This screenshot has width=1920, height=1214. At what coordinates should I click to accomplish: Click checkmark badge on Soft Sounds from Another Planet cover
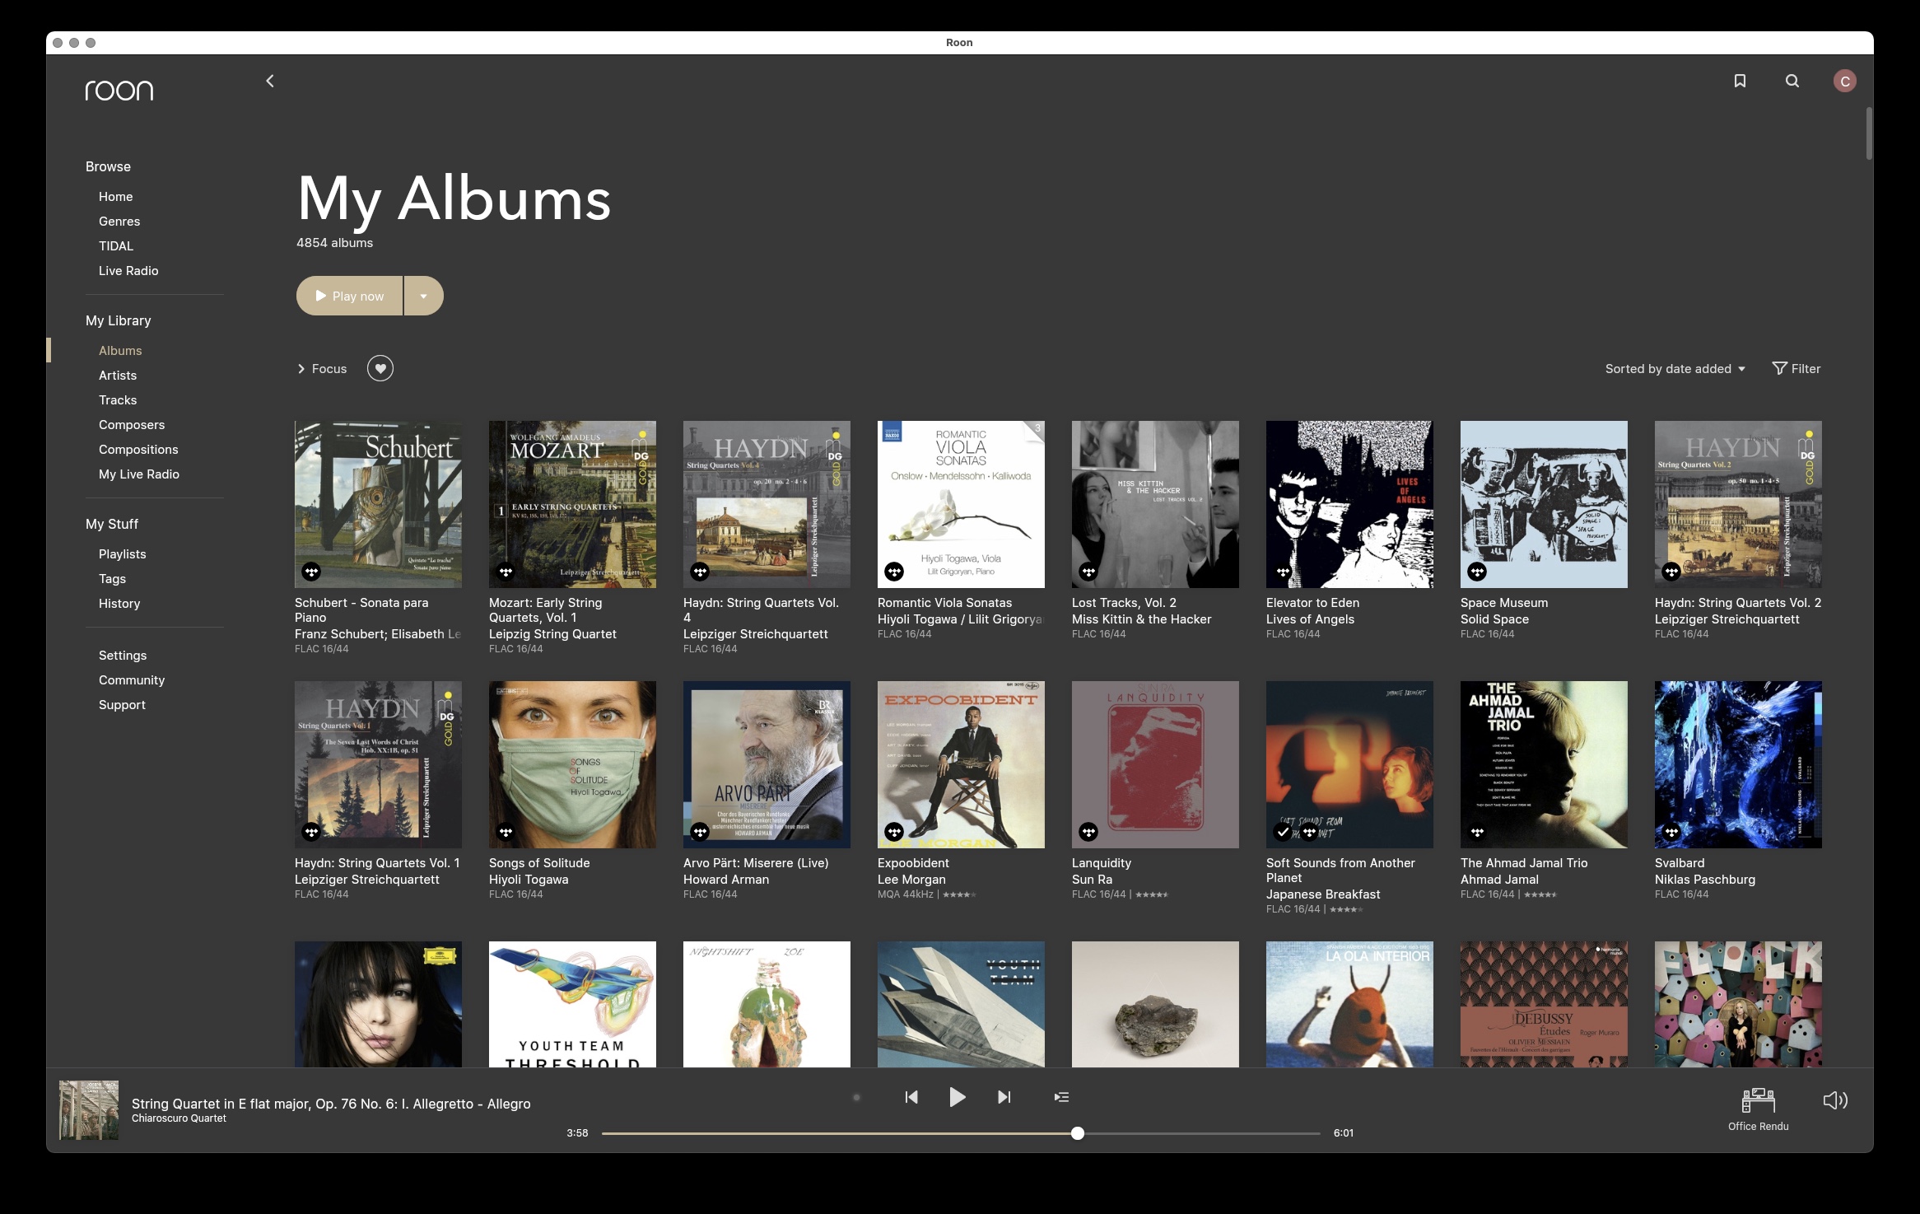1283,831
